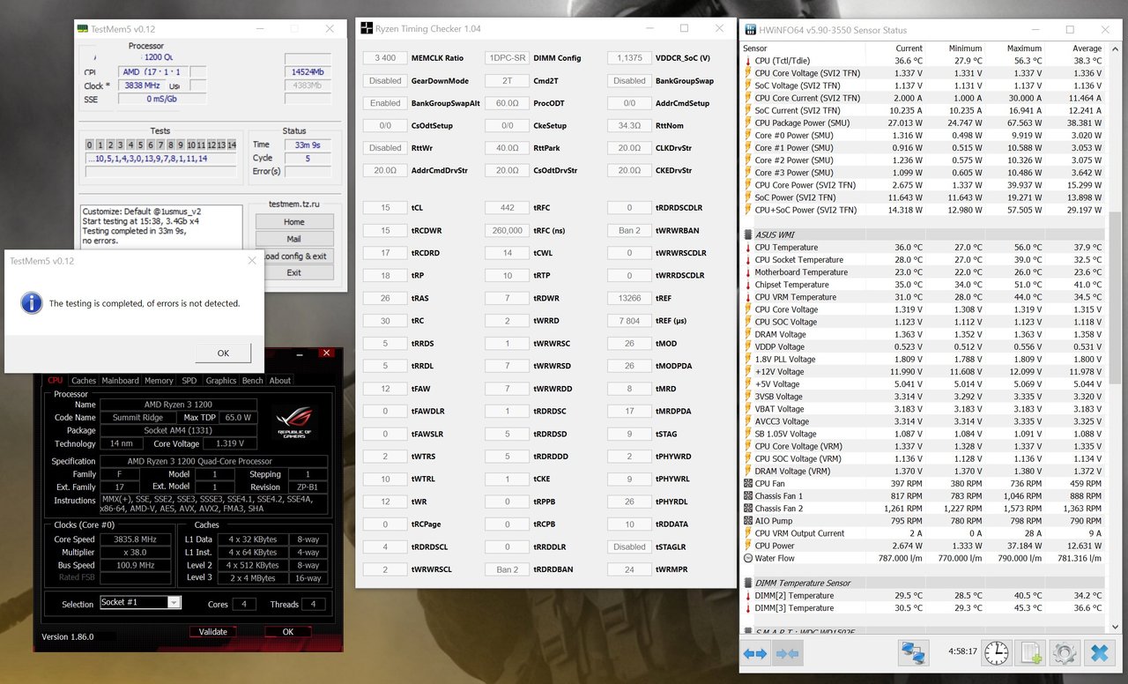Viewport: 1128px width, 684px height.
Task: Open the Bench tab in CPU-Z
Action: pyautogui.click(x=252, y=381)
